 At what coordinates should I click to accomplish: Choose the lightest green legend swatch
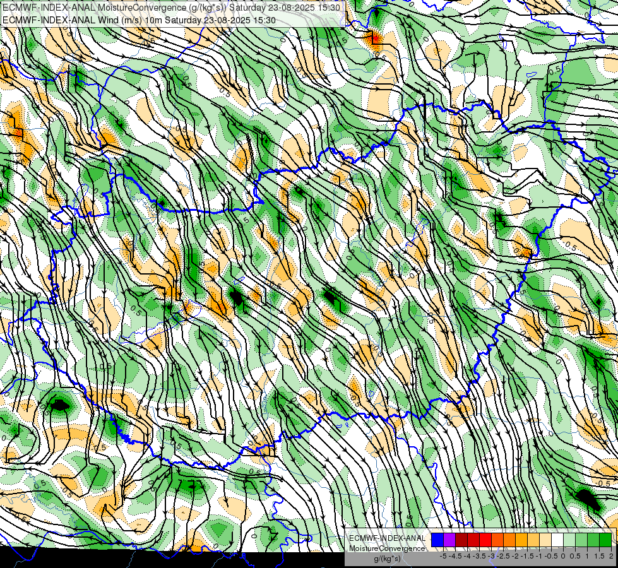[x=569, y=540]
